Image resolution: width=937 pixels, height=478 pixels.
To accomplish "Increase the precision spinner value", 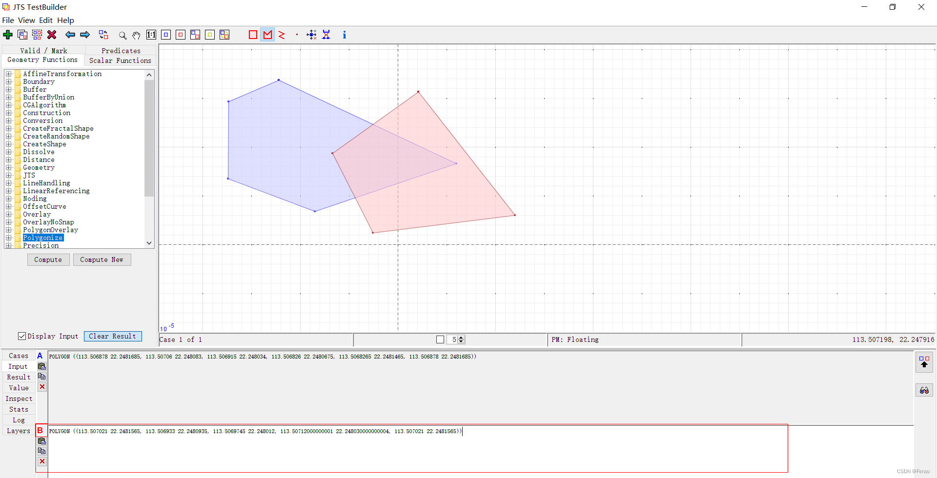I will (461, 338).
